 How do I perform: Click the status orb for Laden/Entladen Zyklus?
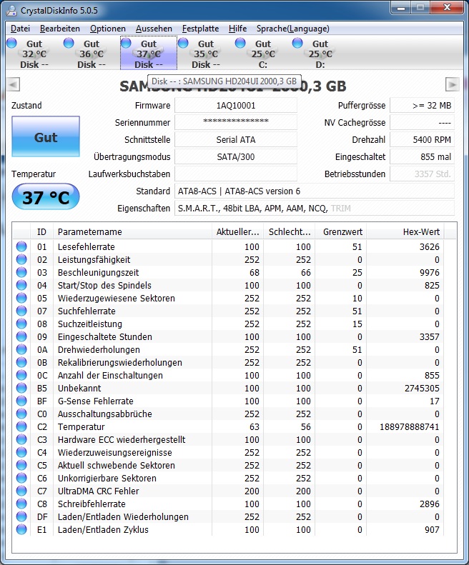[21, 529]
